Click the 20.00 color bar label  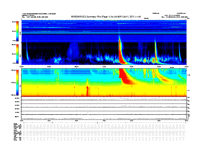tap(14, 31)
